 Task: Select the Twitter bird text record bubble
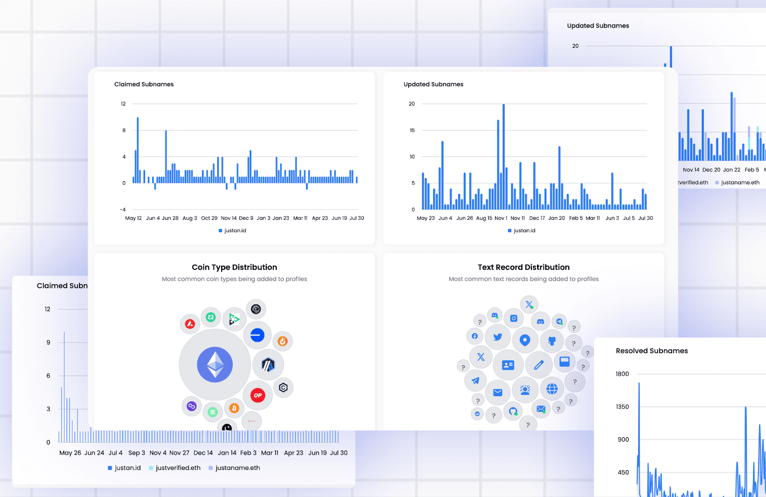point(498,337)
